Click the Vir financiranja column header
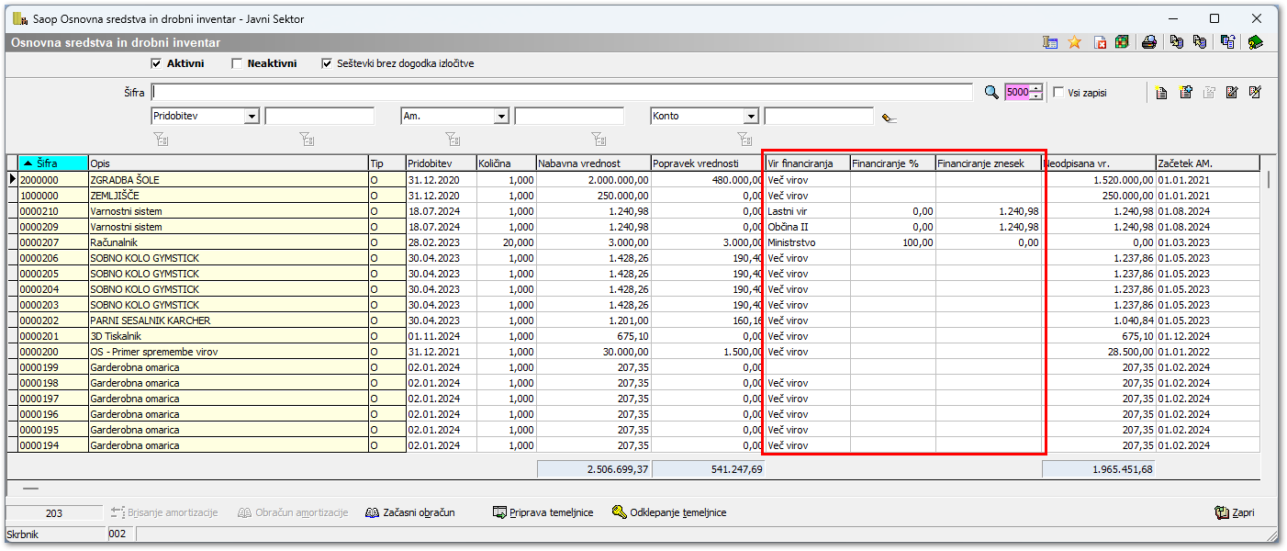1287x551 pixels. coord(807,163)
